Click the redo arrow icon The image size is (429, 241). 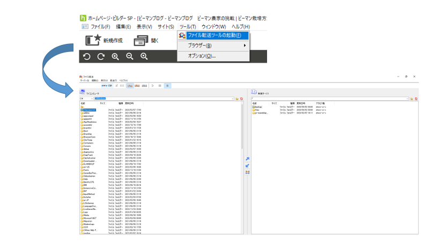(x=101, y=56)
